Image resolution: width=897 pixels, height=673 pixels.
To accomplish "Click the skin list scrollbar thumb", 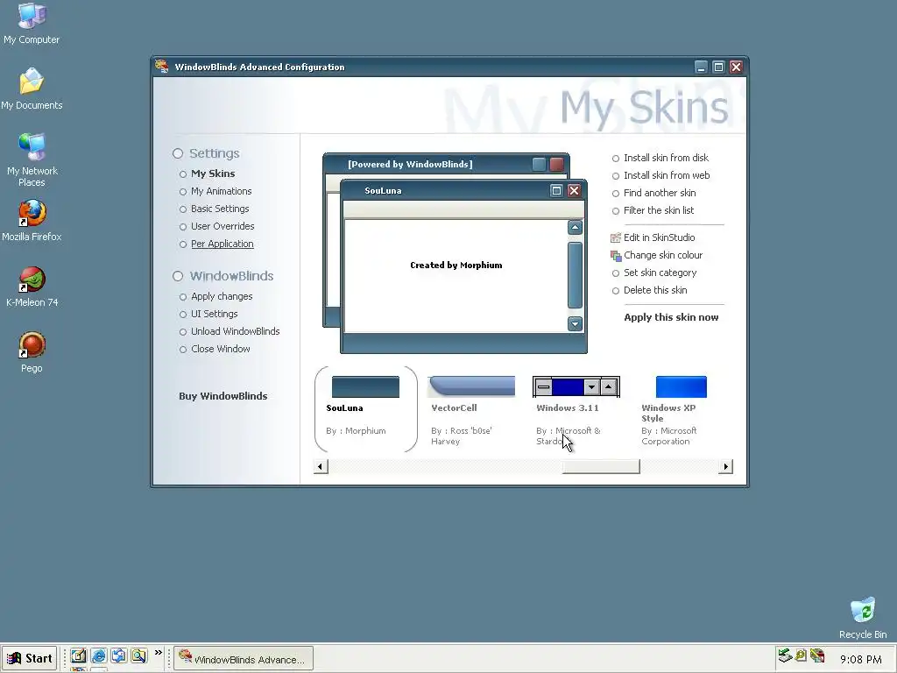I will pyautogui.click(x=601, y=466).
